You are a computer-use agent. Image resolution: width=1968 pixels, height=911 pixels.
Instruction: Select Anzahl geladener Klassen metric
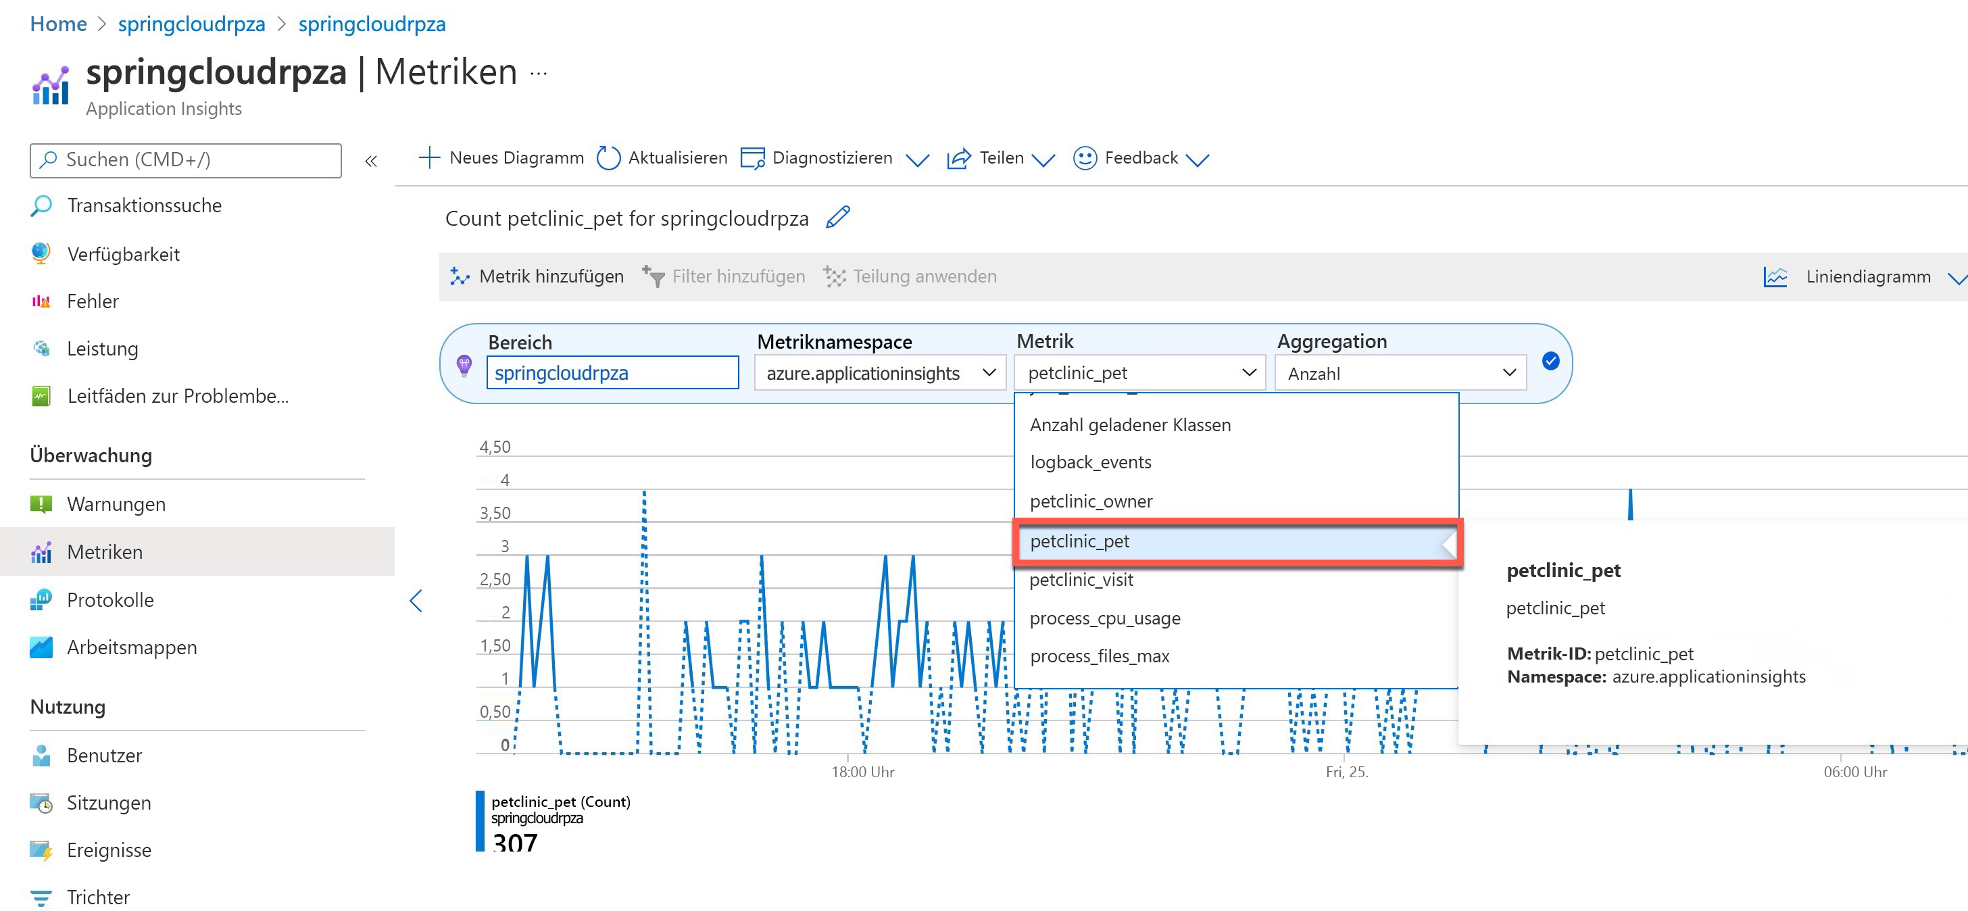click(1235, 425)
